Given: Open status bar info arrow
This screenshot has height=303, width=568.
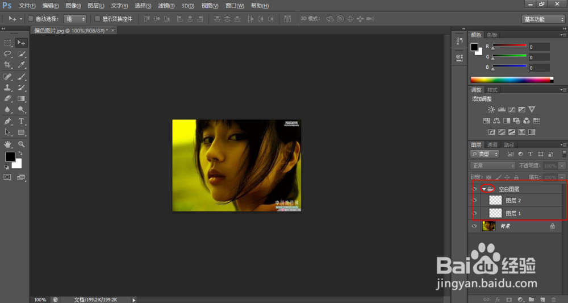Looking at the screenshot, I should [134, 300].
